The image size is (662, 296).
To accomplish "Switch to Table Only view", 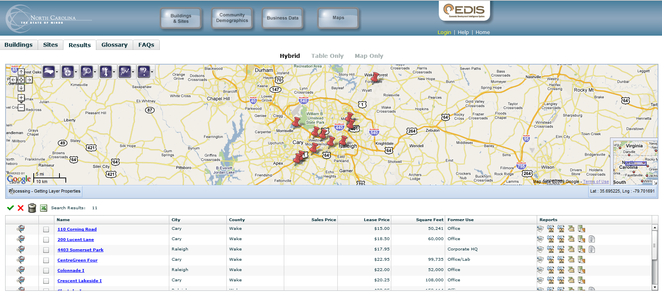I will (x=327, y=56).
